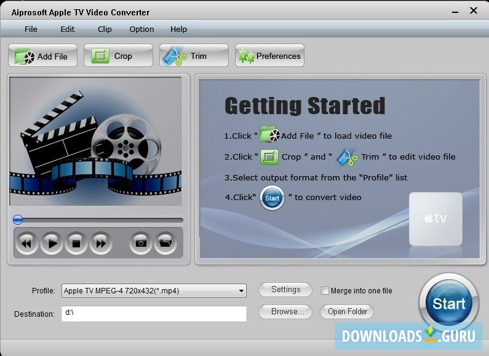Stop the video playback
489x356 pixels.
(x=76, y=243)
